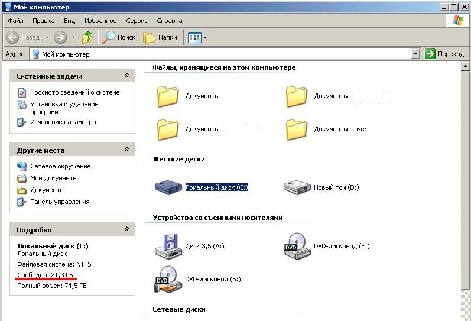Image resolution: width=471 pixels, height=321 pixels.
Task: Open the Вид menu
Action: click(69, 21)
